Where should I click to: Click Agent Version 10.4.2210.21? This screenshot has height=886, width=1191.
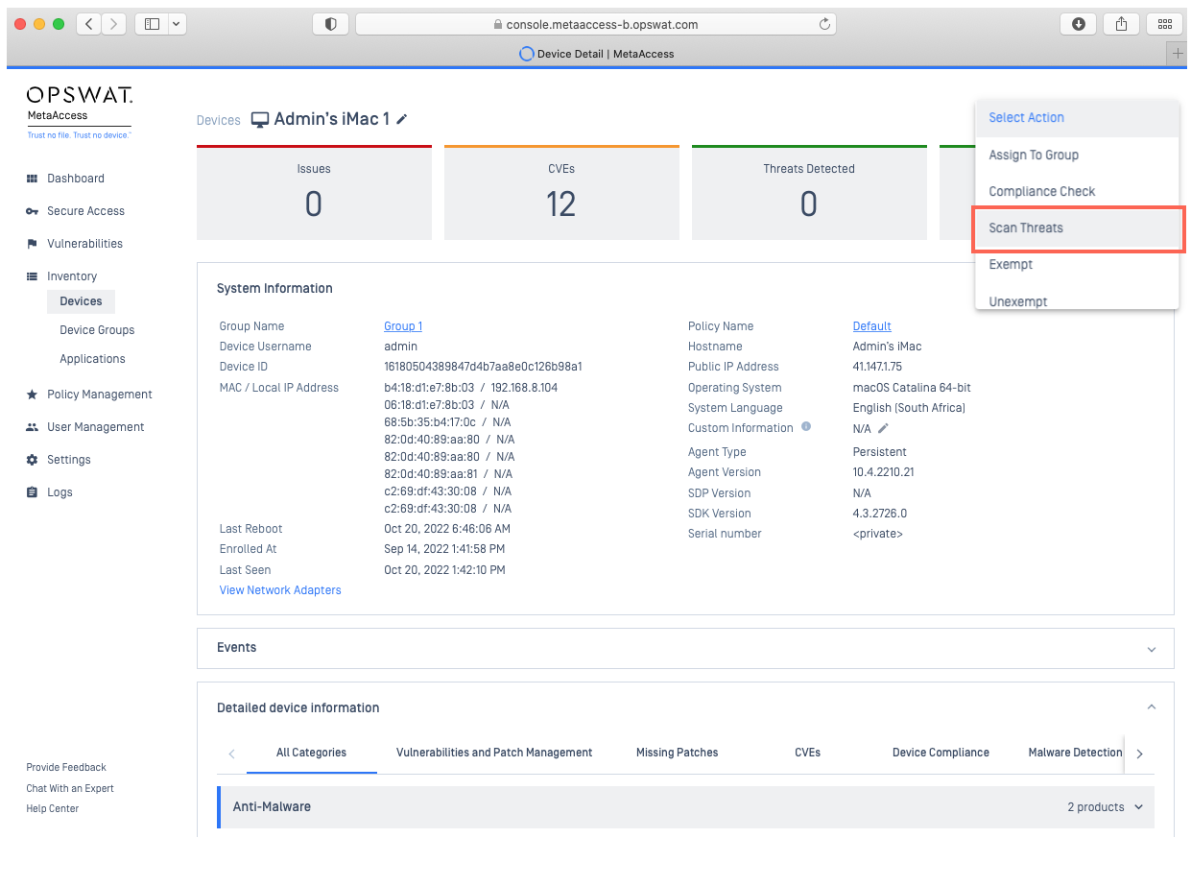pos(883,472)
